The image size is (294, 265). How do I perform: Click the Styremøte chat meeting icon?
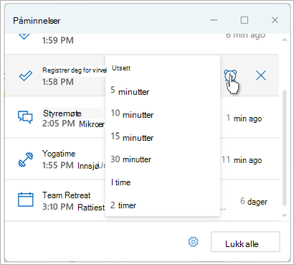pos(25,117)
